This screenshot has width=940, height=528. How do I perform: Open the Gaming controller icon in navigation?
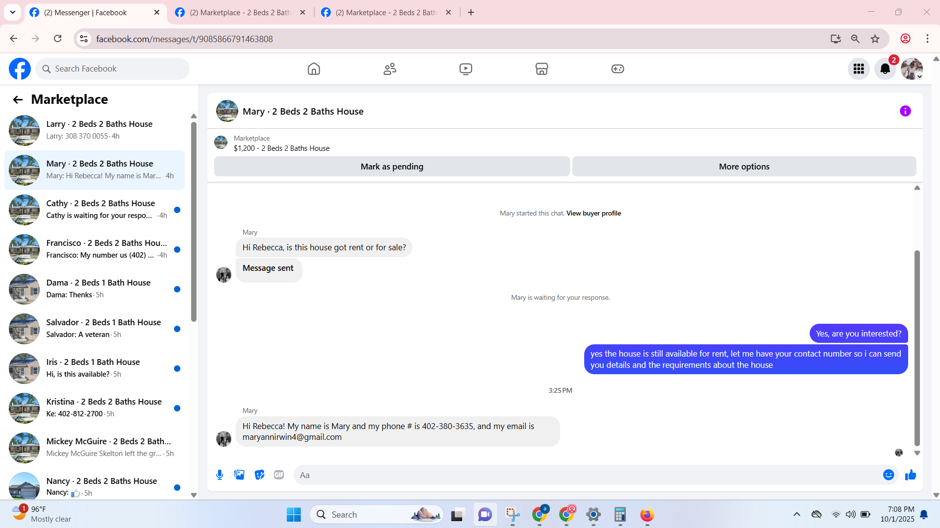click(618, 69)
